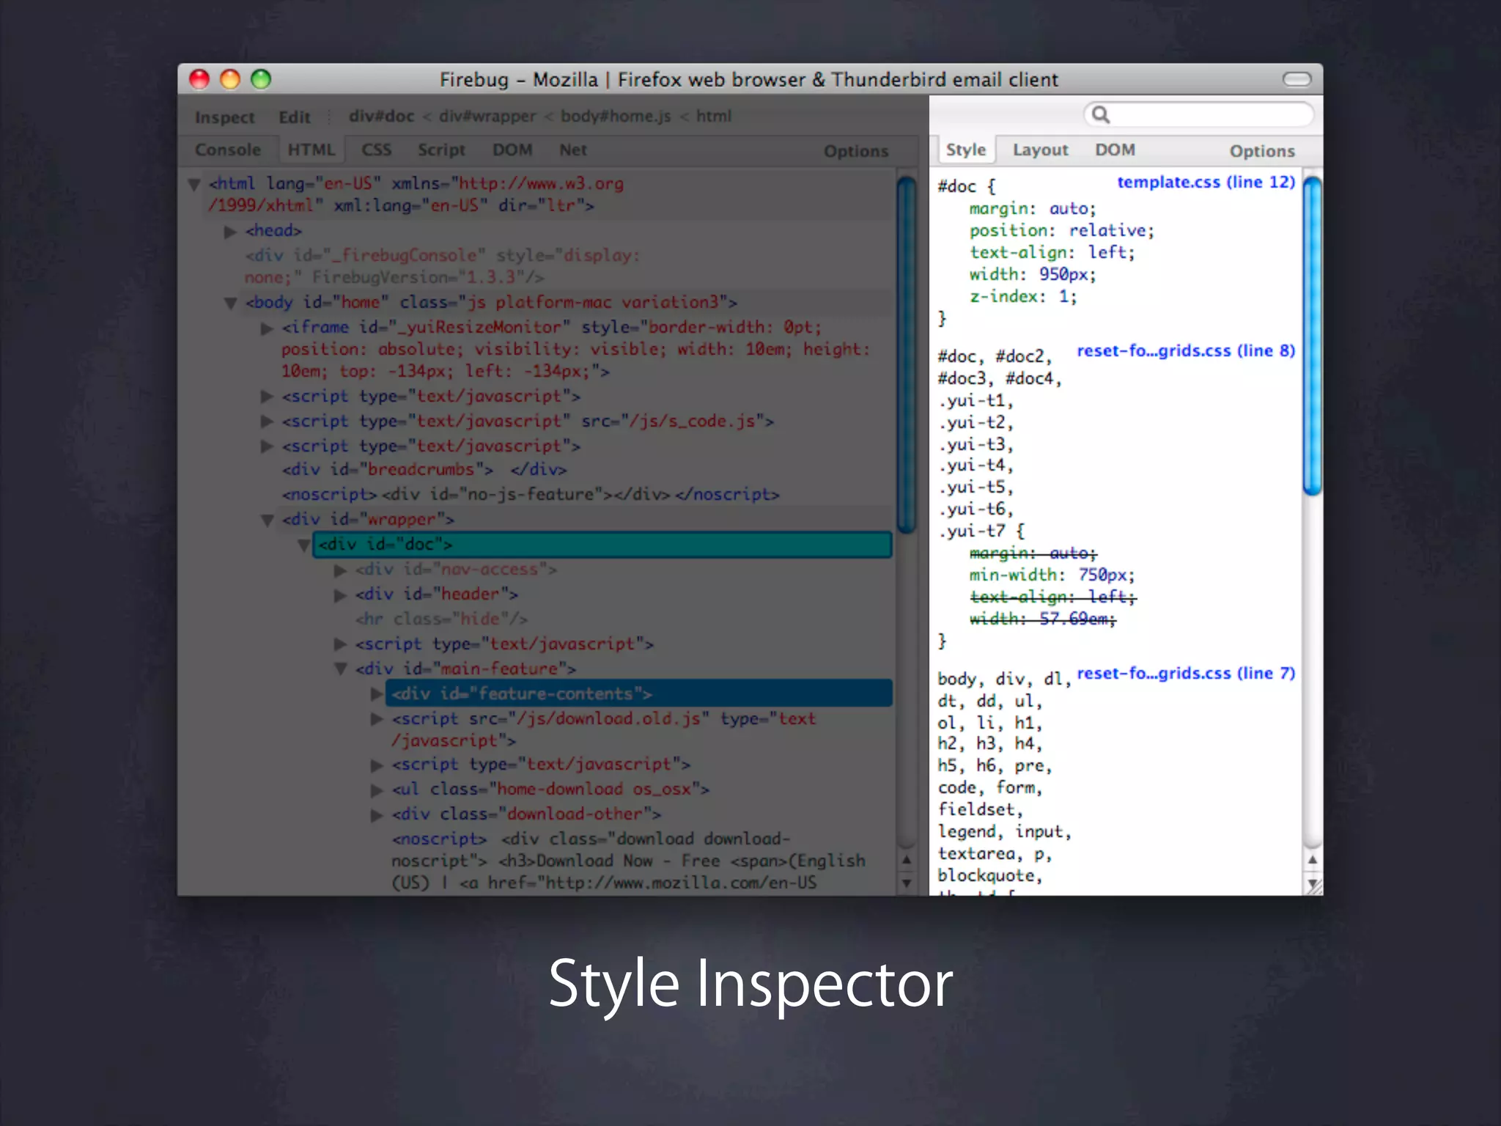Click the toolbar pill button in title bar
The image size is (1501, 1126).
point(1297,78)
